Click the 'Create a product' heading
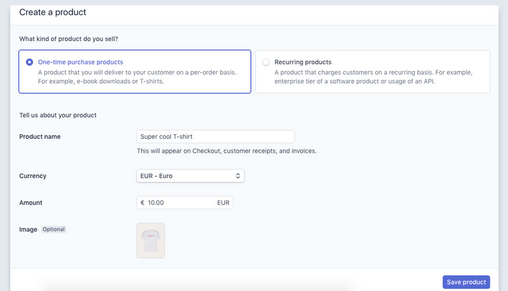This screenshot has width=508, height=291. pos(53,12)
